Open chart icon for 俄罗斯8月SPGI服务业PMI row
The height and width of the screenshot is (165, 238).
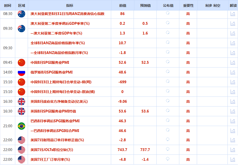point(233,72)
